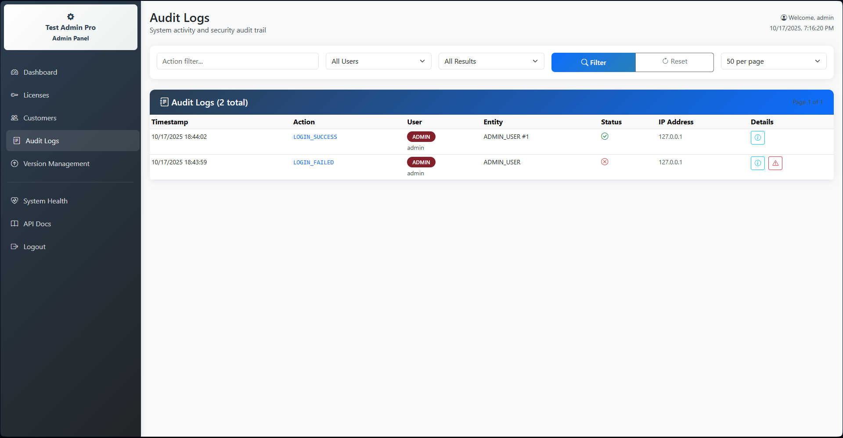Click the red failed status icon
843x438 pixels.
click(x=605, y=162)
